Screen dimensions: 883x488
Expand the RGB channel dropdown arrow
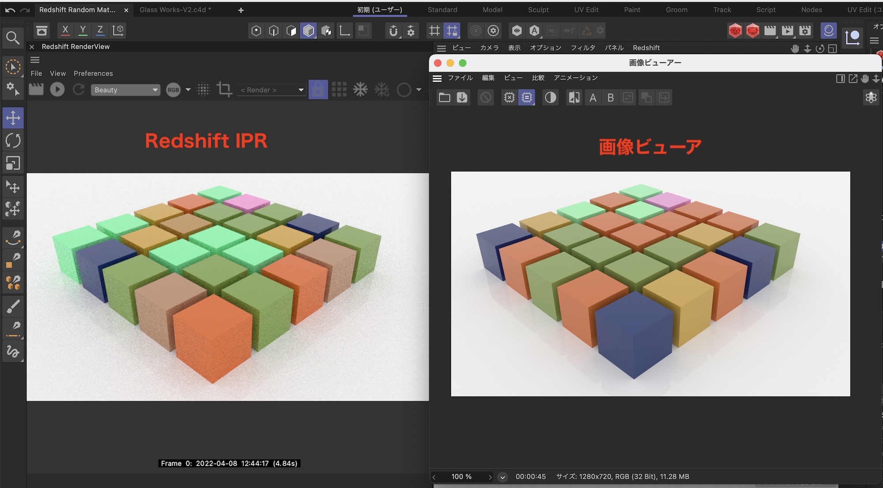tap(188, 90)
